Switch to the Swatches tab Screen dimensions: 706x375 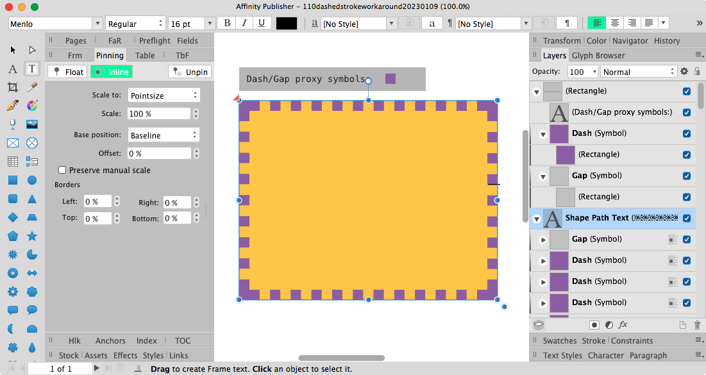click(560, 340)
